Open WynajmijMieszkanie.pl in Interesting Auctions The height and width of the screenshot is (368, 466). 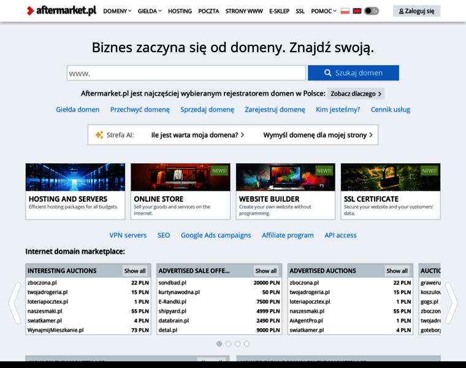(56, 330)
